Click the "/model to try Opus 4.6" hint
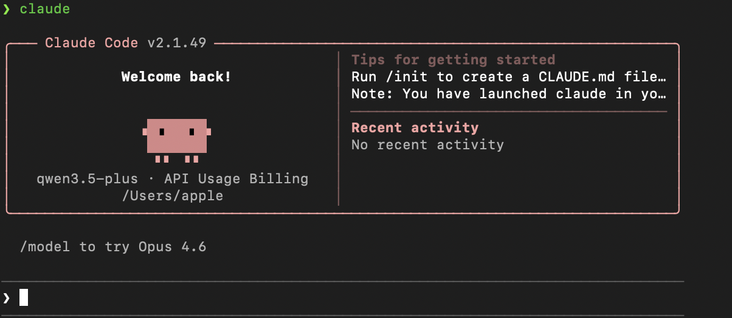The height and width of the screenshot is (318, 732). click(x=113, y=247)
